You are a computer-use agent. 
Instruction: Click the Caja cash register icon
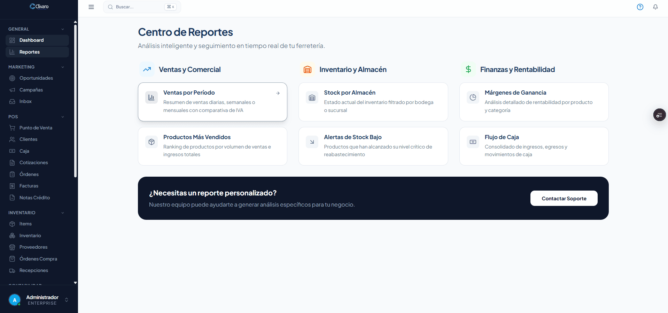point(12,151)
